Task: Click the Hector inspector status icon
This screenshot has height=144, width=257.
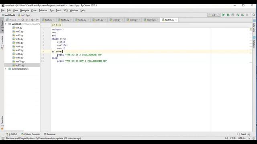Action: coord(253,138)
